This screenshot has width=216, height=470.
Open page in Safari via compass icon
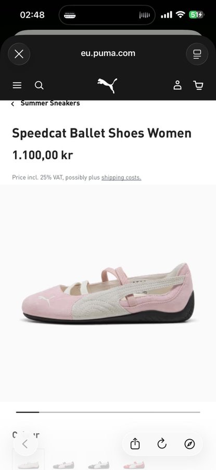coord(189,444)
